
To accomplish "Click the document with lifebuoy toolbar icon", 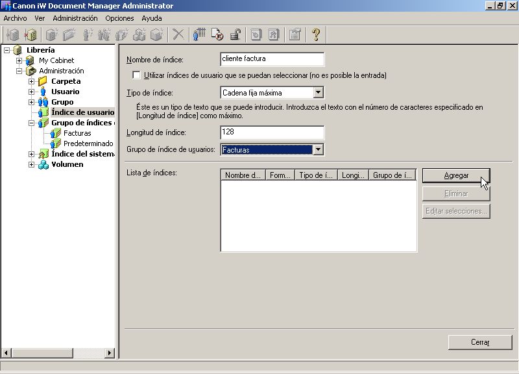I will coord(217,34).
